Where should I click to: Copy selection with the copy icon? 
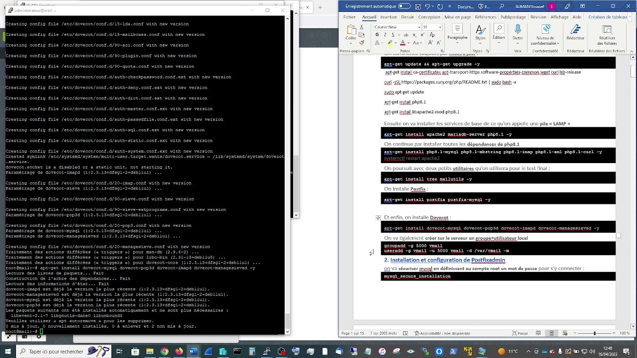tap(362, 35)
